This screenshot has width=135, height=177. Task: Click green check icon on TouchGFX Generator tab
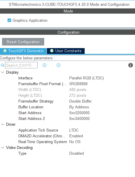pyautogui.click(x=5, y=51)
